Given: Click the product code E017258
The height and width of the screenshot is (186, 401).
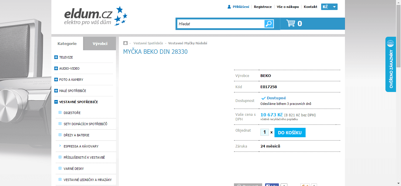Looking at the screenshot, I should (269, 87).
